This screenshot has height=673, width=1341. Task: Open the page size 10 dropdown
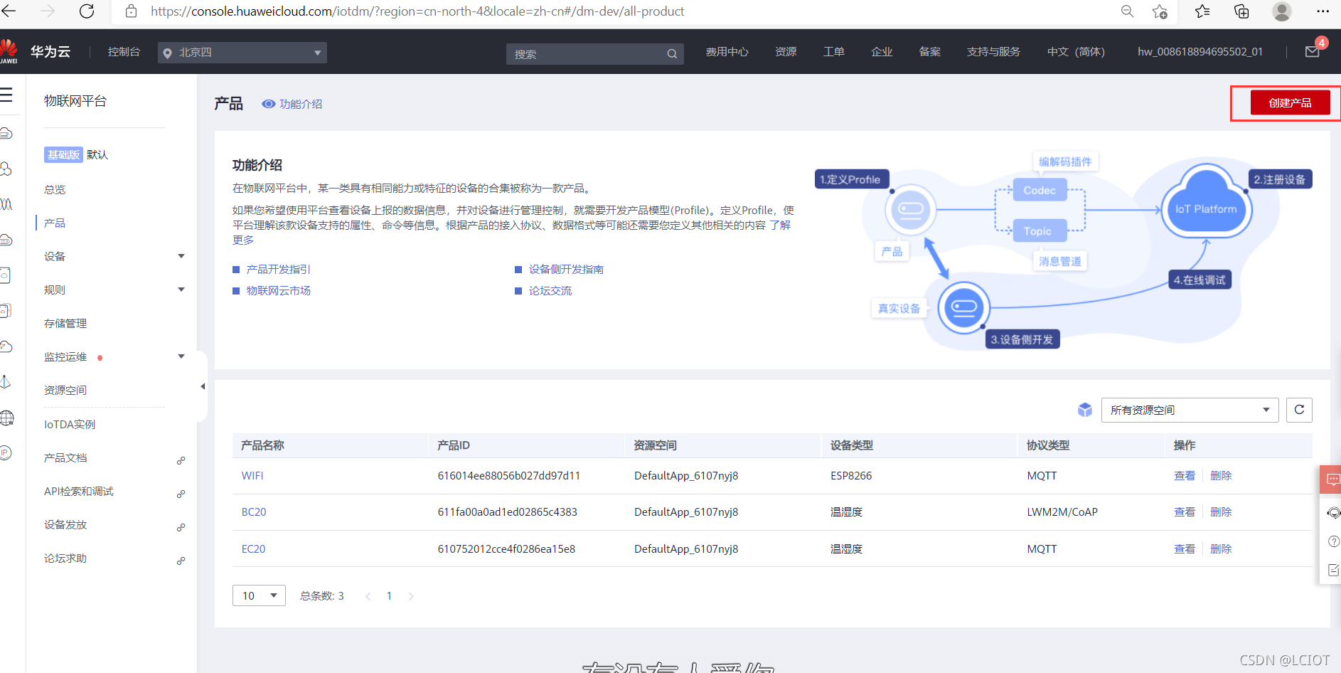tap(259, 595)
